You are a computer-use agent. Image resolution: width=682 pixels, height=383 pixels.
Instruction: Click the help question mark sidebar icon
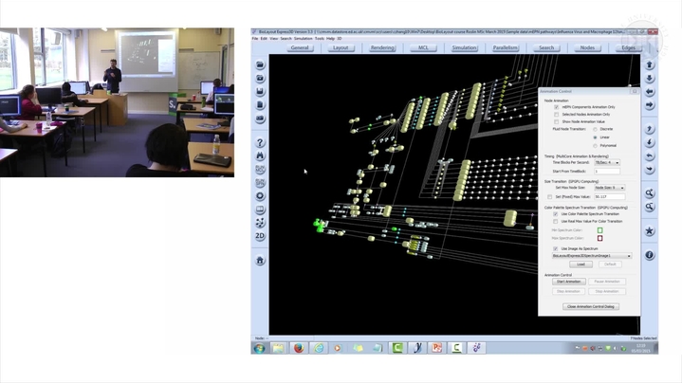[260, 143]
